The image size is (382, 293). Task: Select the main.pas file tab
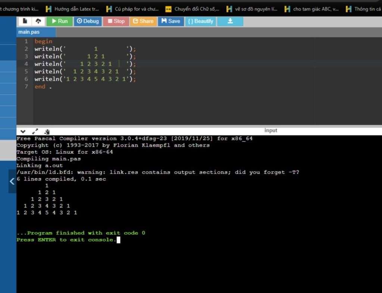coord(36,32)
